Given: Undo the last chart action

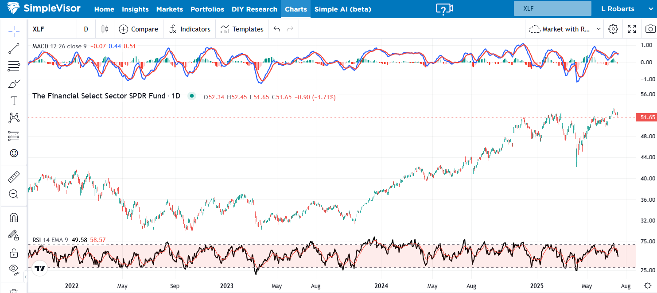Looking at the screenshot, I should (277, 29).
